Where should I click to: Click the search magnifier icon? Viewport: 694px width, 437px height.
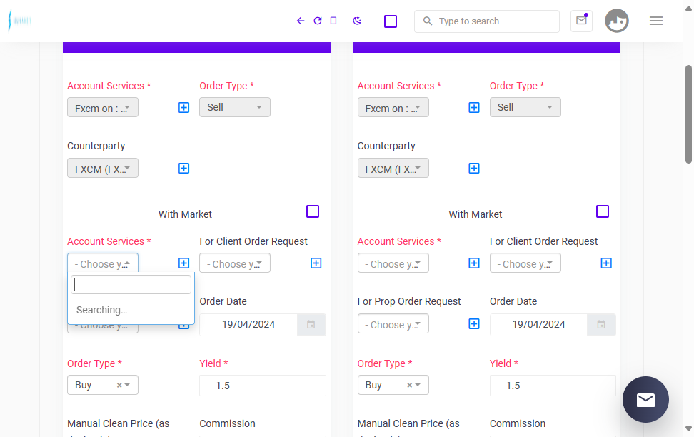coord(427,21)
